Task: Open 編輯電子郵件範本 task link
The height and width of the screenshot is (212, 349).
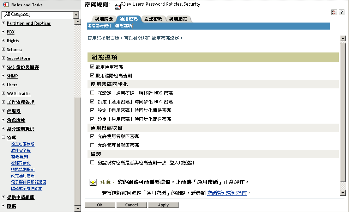Action: pyautogui.click(x=26, y=188)
